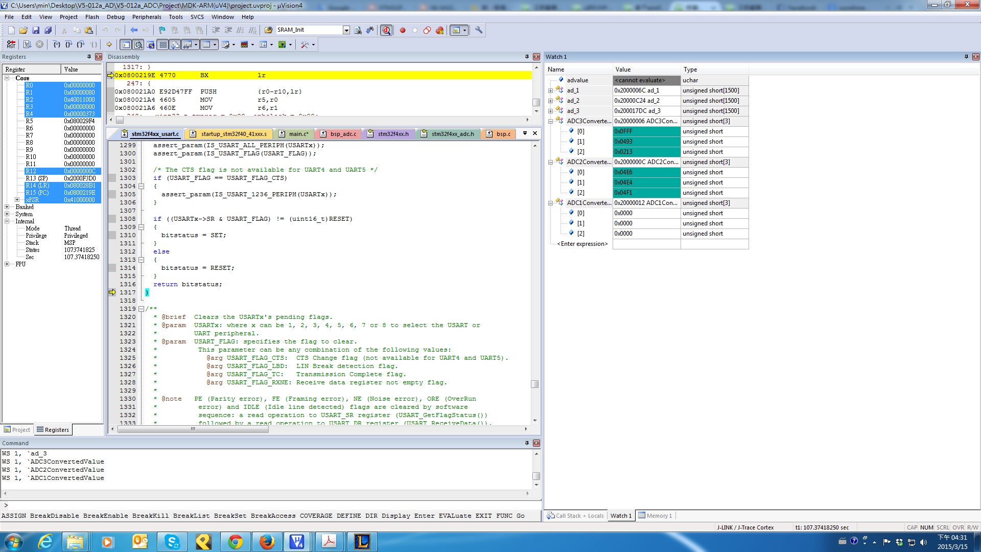
Task: Collapse the Core register group
Action: pyautogui.click(x=7, y=78)
